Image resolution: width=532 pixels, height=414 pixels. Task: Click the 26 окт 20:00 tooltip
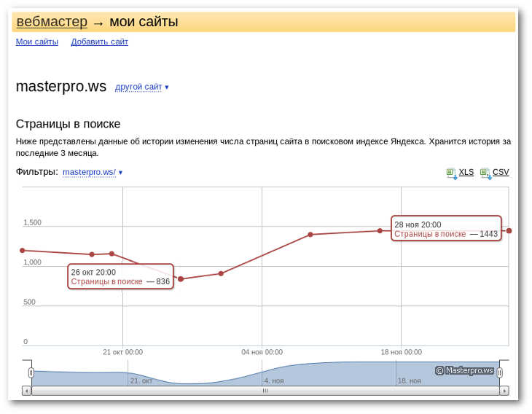click(120, 276)
